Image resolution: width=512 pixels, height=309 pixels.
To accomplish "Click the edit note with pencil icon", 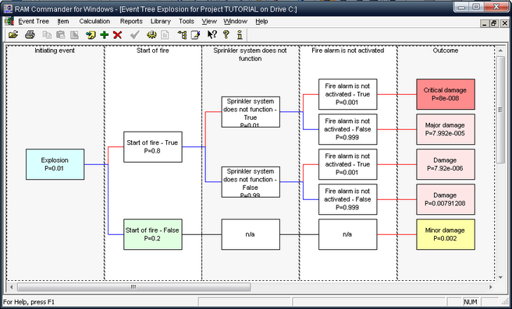I will coord(195,34).
